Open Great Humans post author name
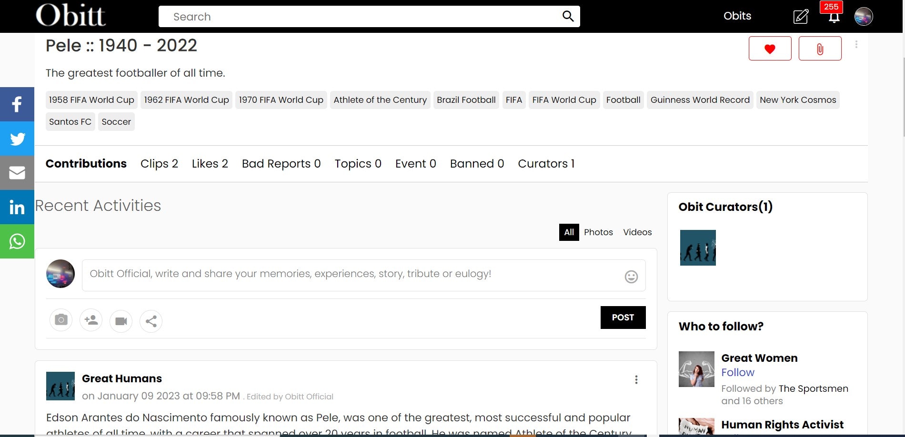Image resolution: width=905 pixels, height=437 pixels. pyautogui.click(x=122, y=378)
